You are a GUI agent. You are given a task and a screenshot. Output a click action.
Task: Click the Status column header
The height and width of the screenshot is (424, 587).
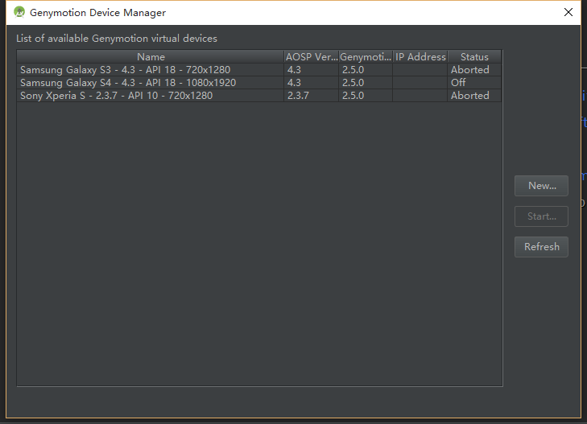tap(474, 57)
